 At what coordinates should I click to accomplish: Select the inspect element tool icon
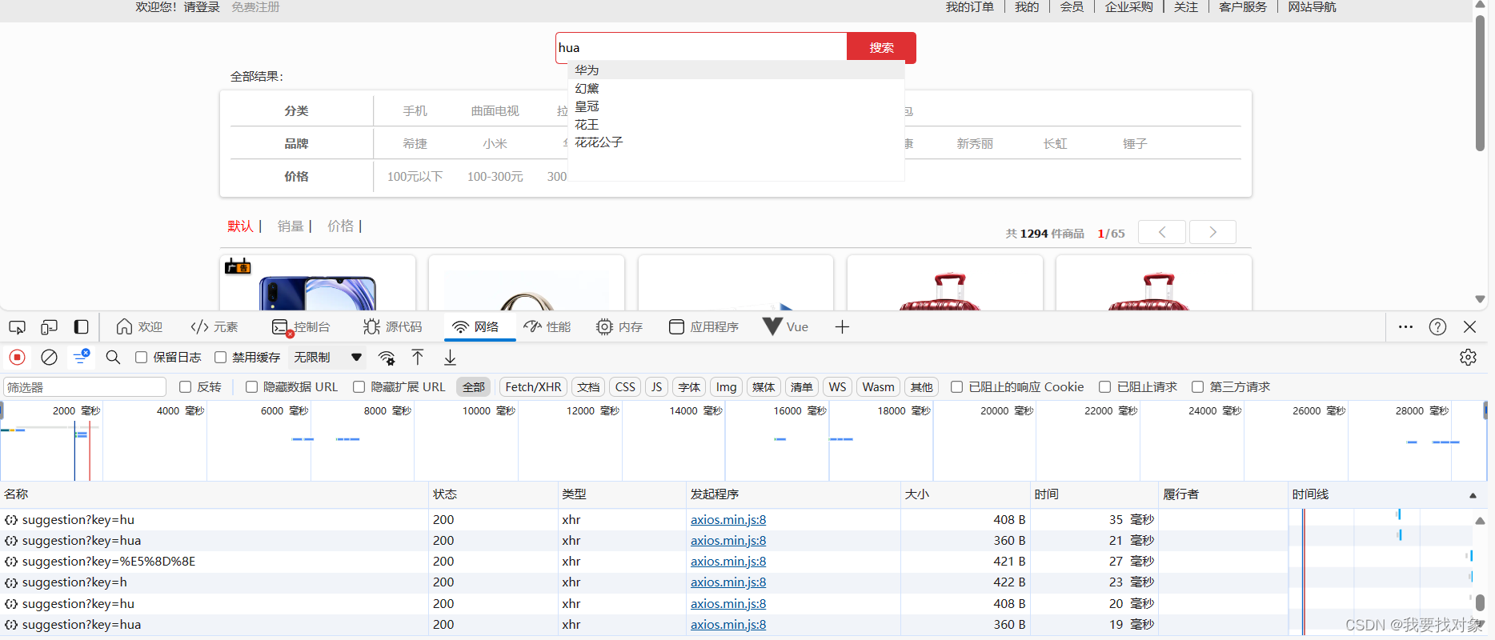click(x=17, y=327)
